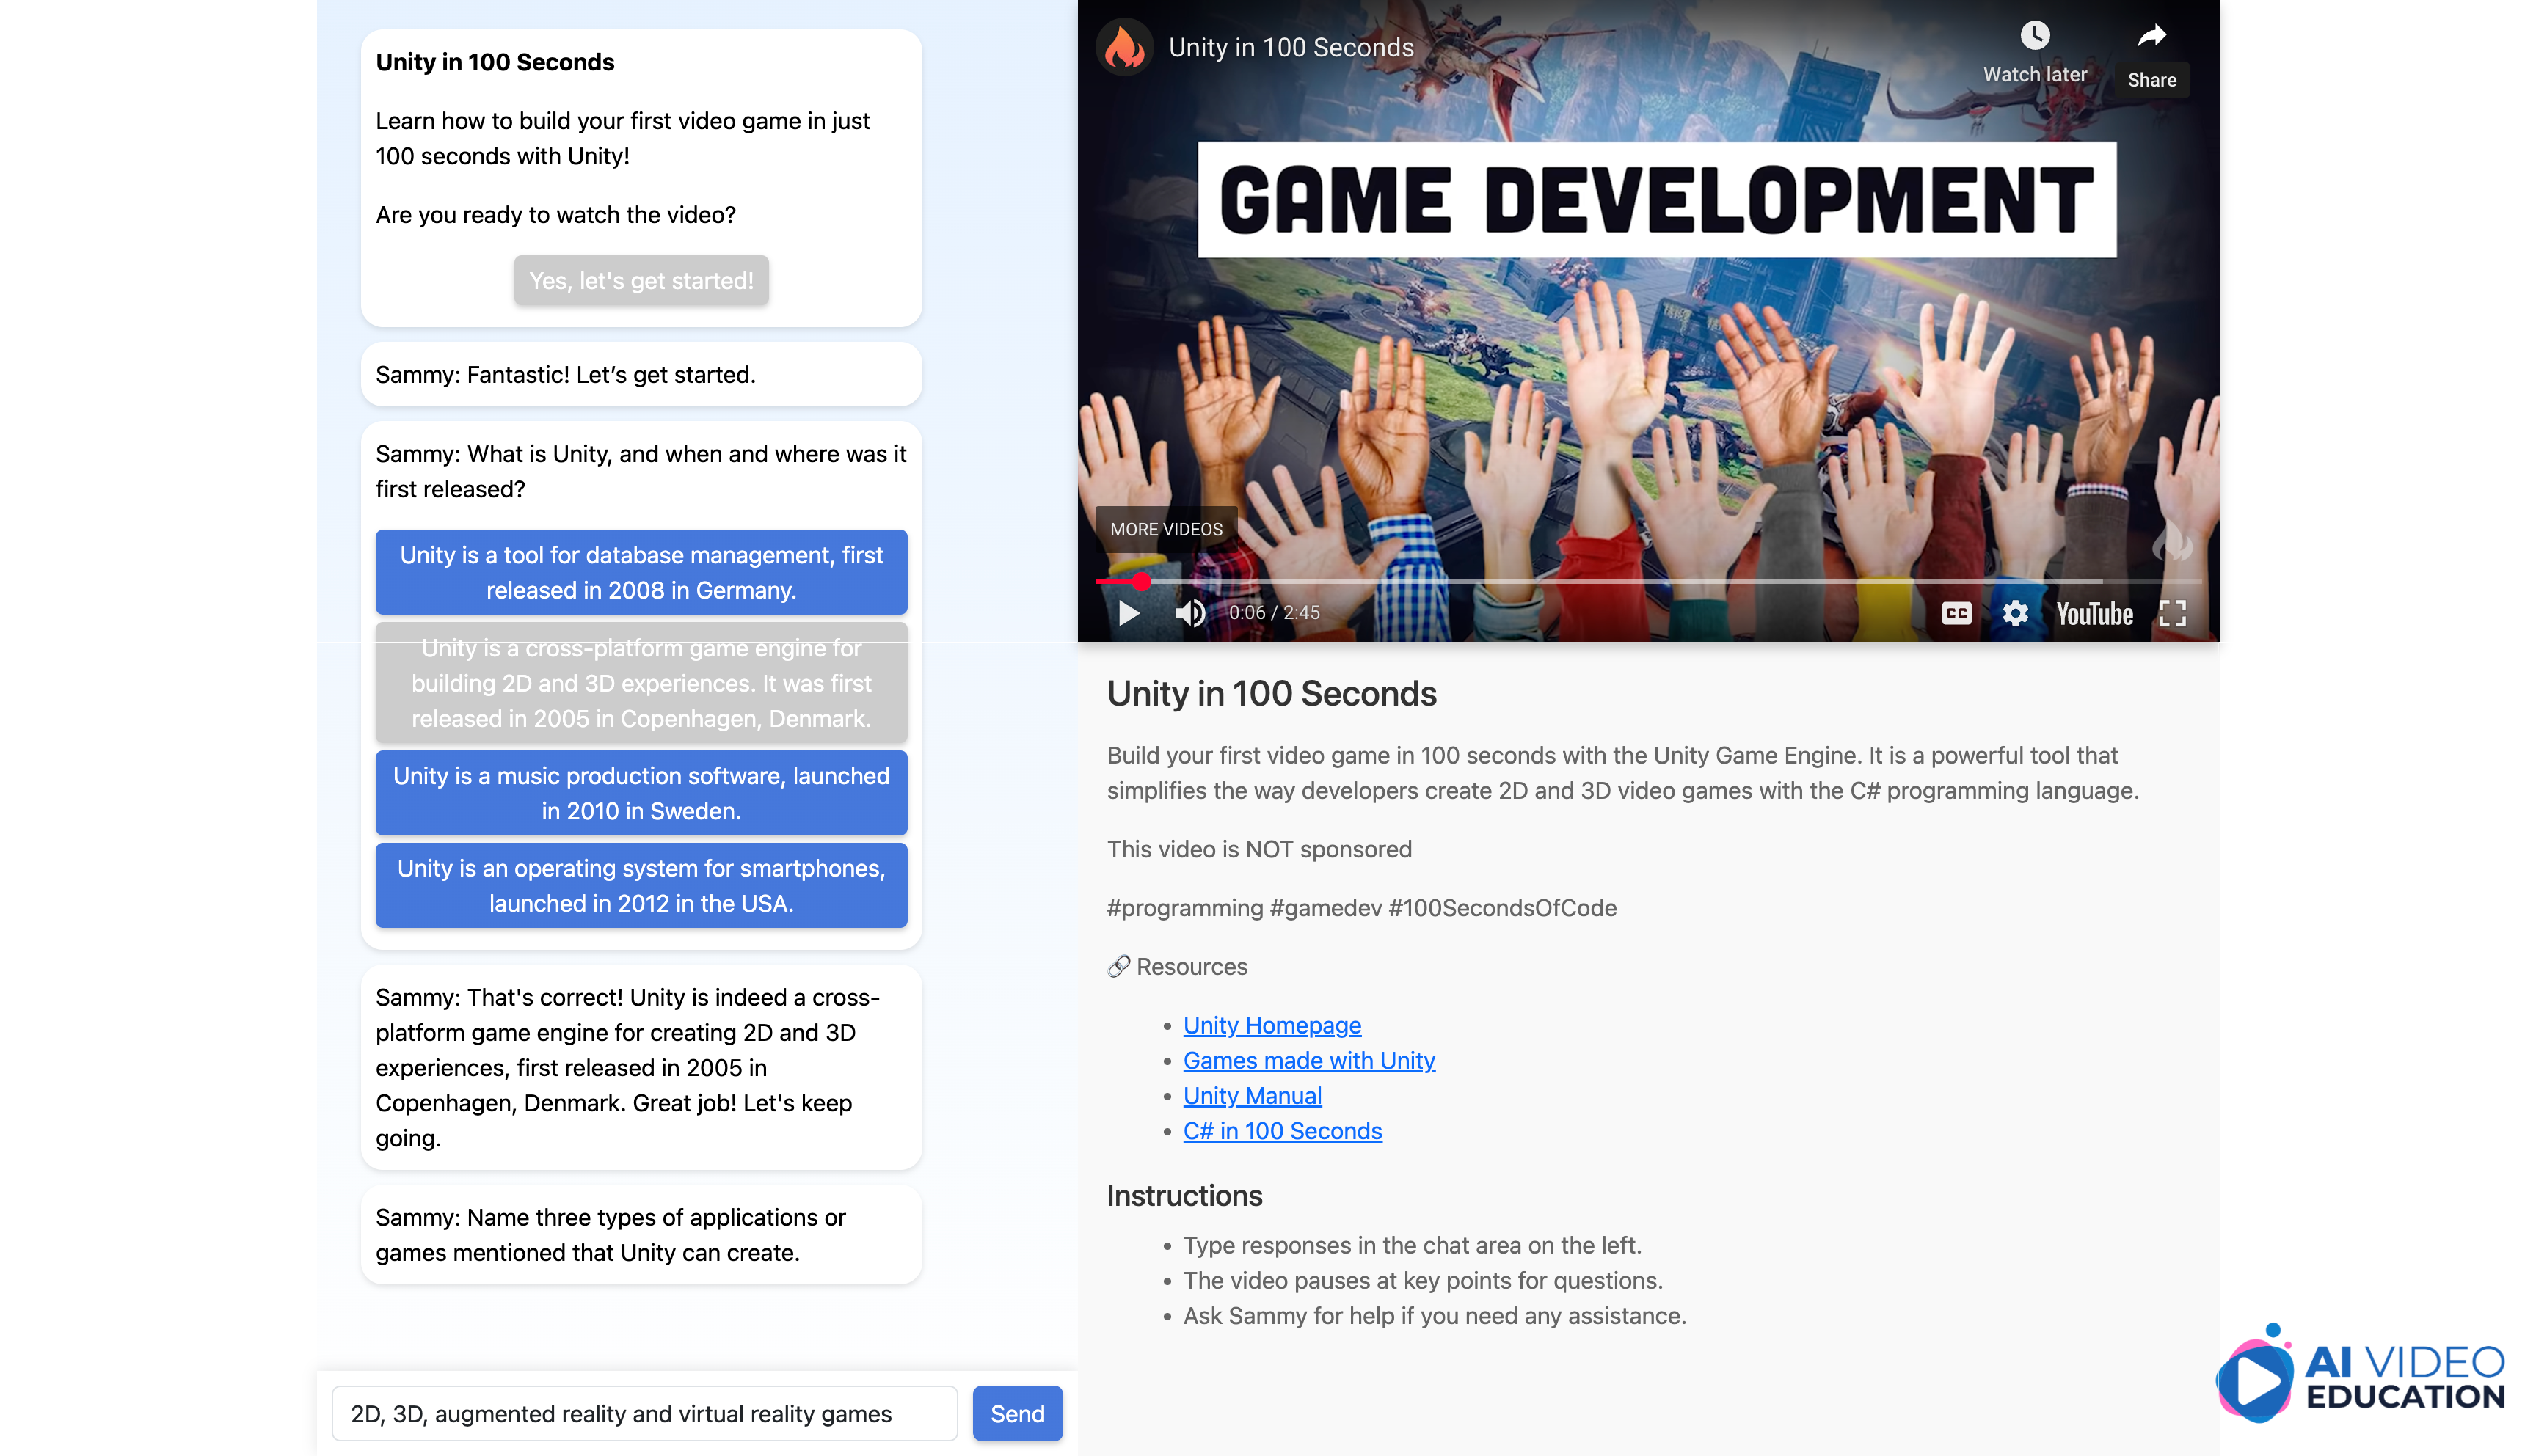Open the Unity Manual resource

(x=1252, y=1095)
